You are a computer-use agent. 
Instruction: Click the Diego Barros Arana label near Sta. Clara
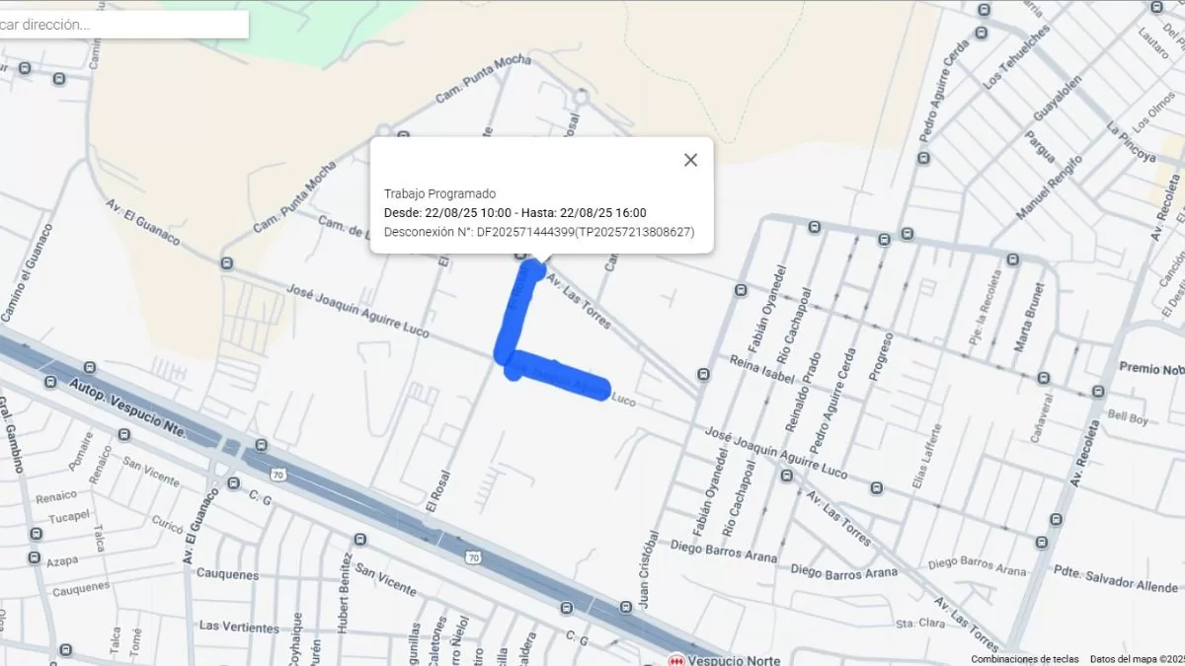click(978, 565)
